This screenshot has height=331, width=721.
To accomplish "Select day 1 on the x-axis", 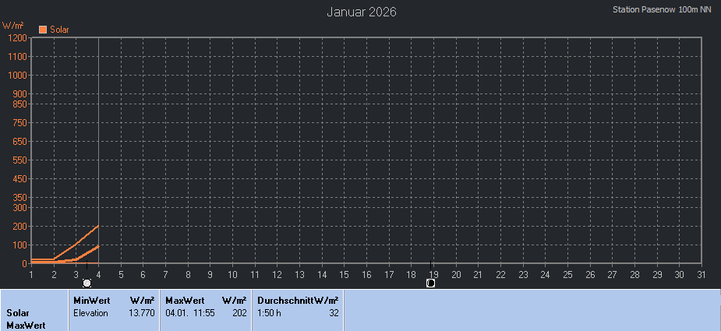I will tap(31, 274).
